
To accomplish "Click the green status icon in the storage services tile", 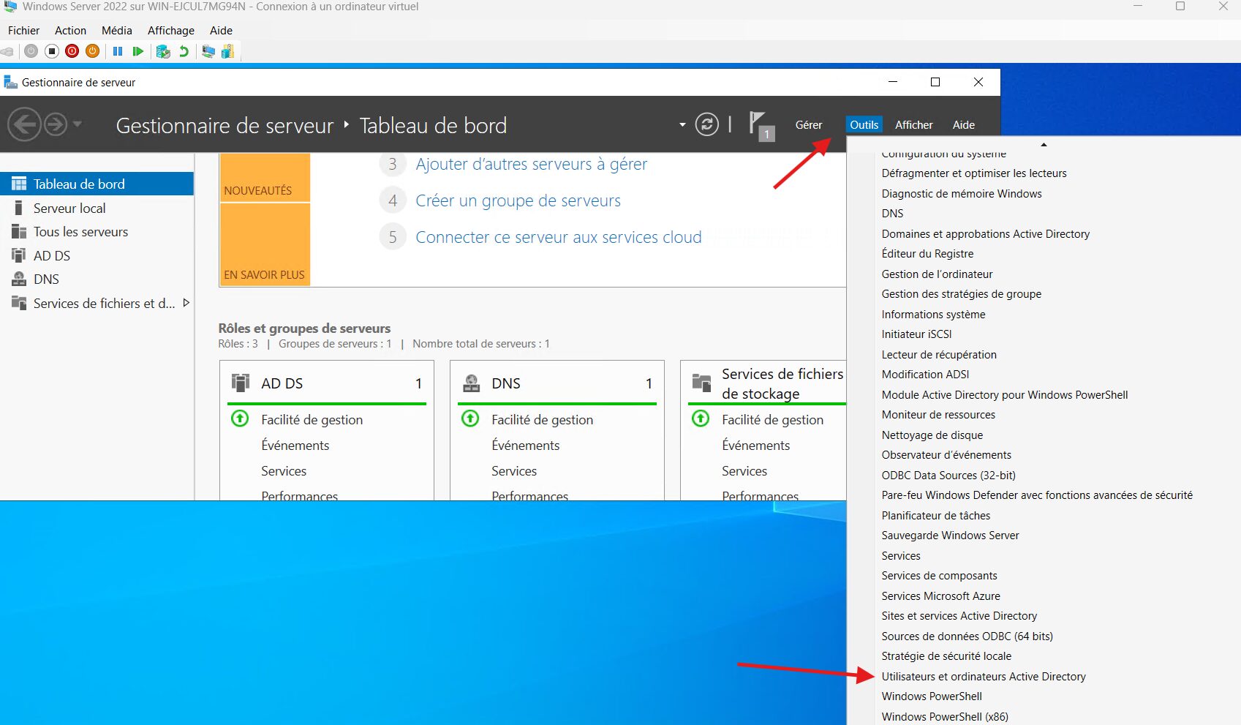I will click(701, 418).
